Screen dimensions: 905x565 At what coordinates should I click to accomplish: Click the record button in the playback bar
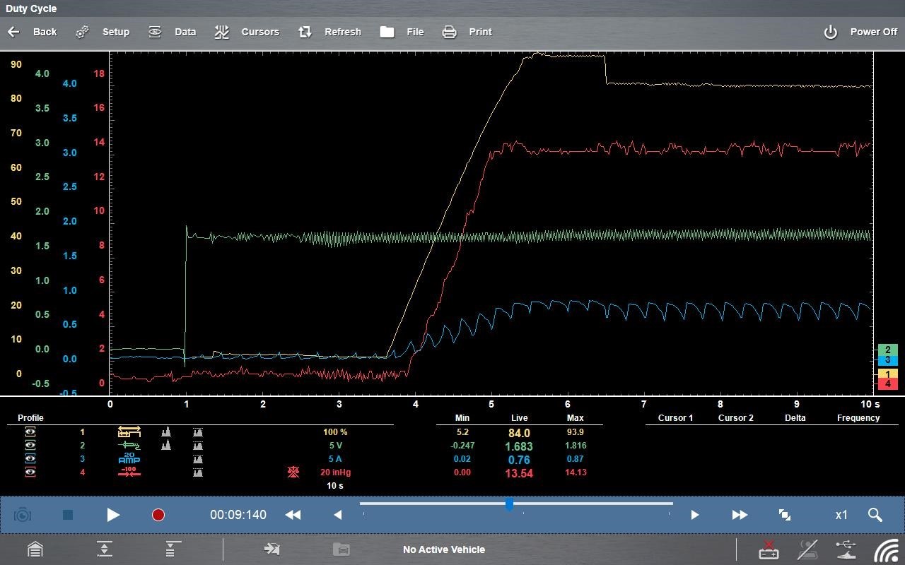(158, 515)
